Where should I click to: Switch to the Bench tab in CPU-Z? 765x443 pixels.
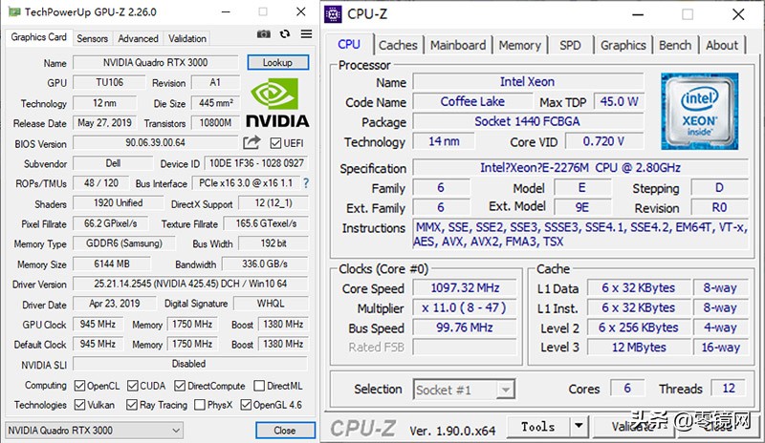pos(675,45)
